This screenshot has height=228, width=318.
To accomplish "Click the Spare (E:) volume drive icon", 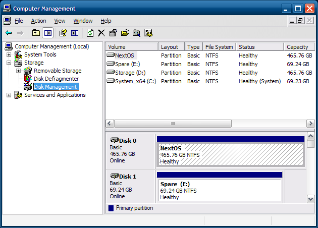I will pyautogui.click(x=111, y=64).
